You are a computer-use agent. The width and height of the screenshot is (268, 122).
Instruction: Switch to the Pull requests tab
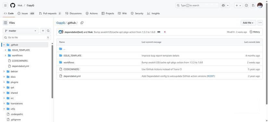pos(50,13)
